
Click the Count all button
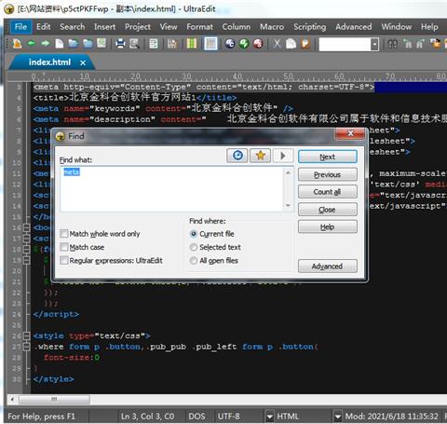coord(328,192)
